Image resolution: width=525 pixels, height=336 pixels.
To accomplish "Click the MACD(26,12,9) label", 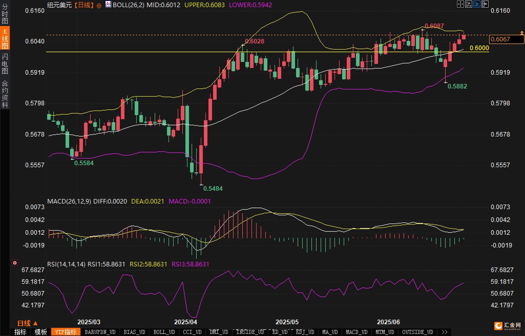I will [69, 201].
